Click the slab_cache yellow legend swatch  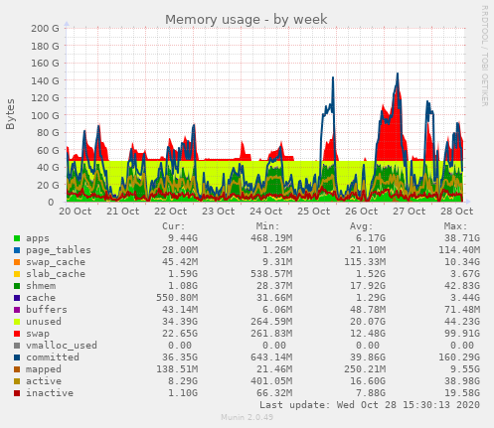[x=17, y=274]
